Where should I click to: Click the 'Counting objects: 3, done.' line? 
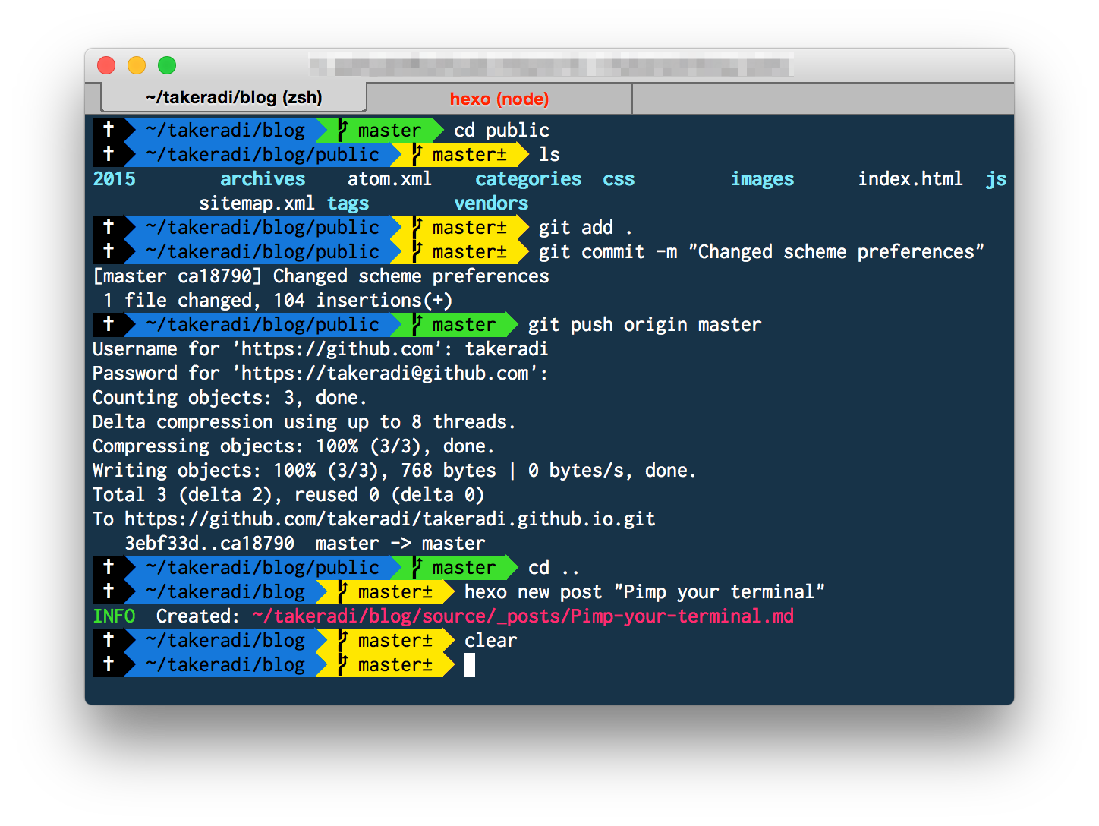click(229, 398)
